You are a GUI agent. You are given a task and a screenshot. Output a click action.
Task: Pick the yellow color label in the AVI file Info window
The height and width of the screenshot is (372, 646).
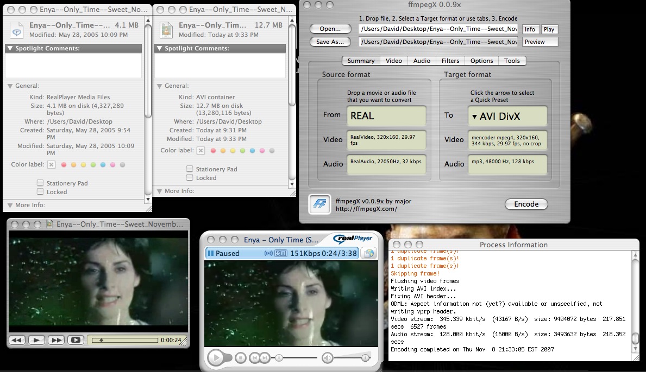tap(233, 151)
